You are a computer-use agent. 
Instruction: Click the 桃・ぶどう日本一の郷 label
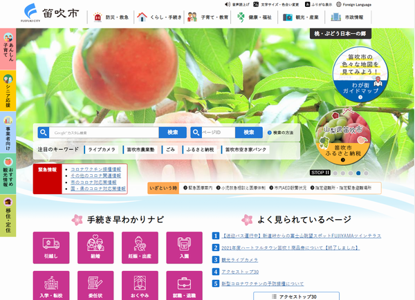tap(340, 34)
